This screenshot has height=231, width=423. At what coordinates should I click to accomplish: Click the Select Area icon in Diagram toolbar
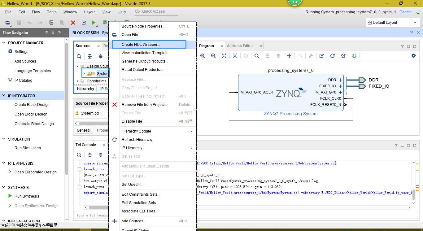[x=235, y=56]
